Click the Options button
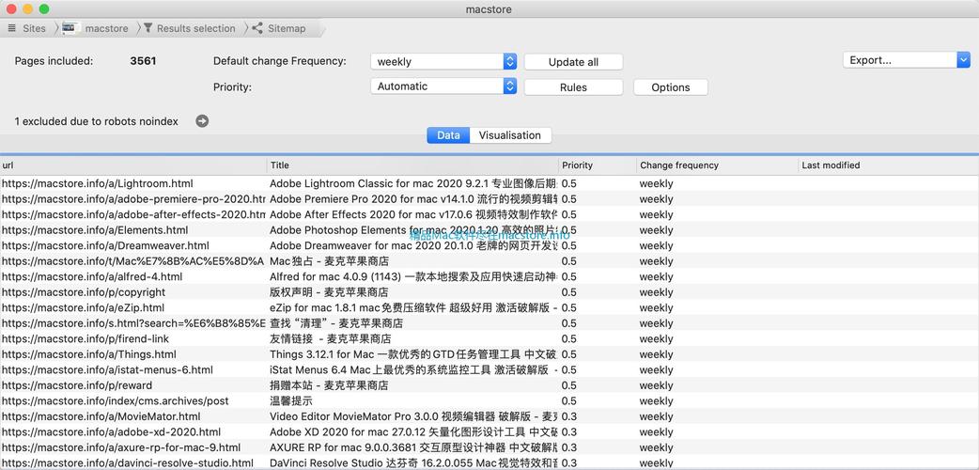The width and height of the screenshot is (979, 470). pyautogui.click(x=671, y=87)
